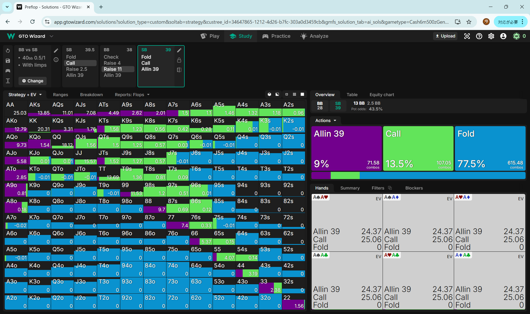This screenshot has height=314, width=530.
Task: Open the help question mark icon
Action: click(x=479, y=36)
